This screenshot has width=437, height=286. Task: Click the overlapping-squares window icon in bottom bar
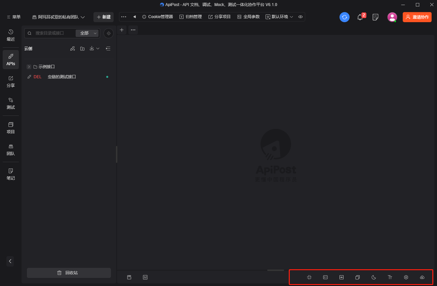click(x=357, y=277)
